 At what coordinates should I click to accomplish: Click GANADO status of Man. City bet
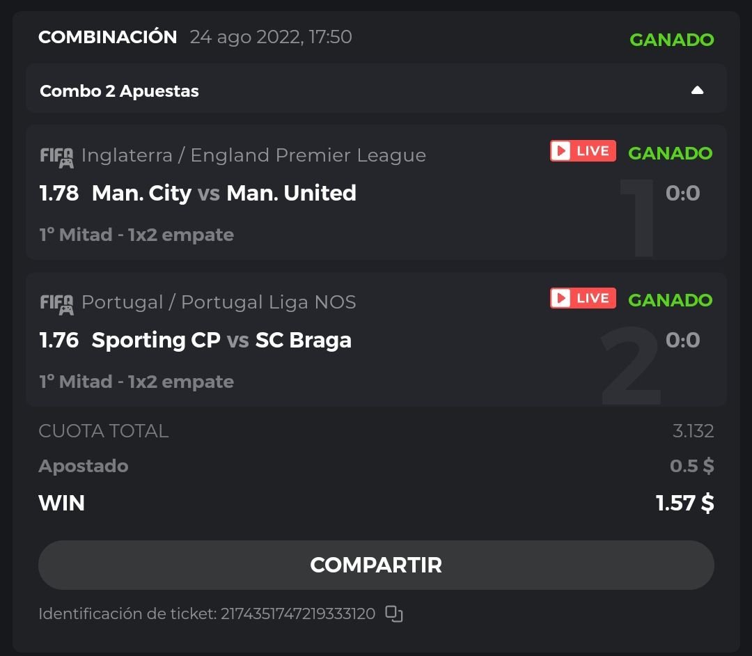pyautogui.click(x=670, y=153)
